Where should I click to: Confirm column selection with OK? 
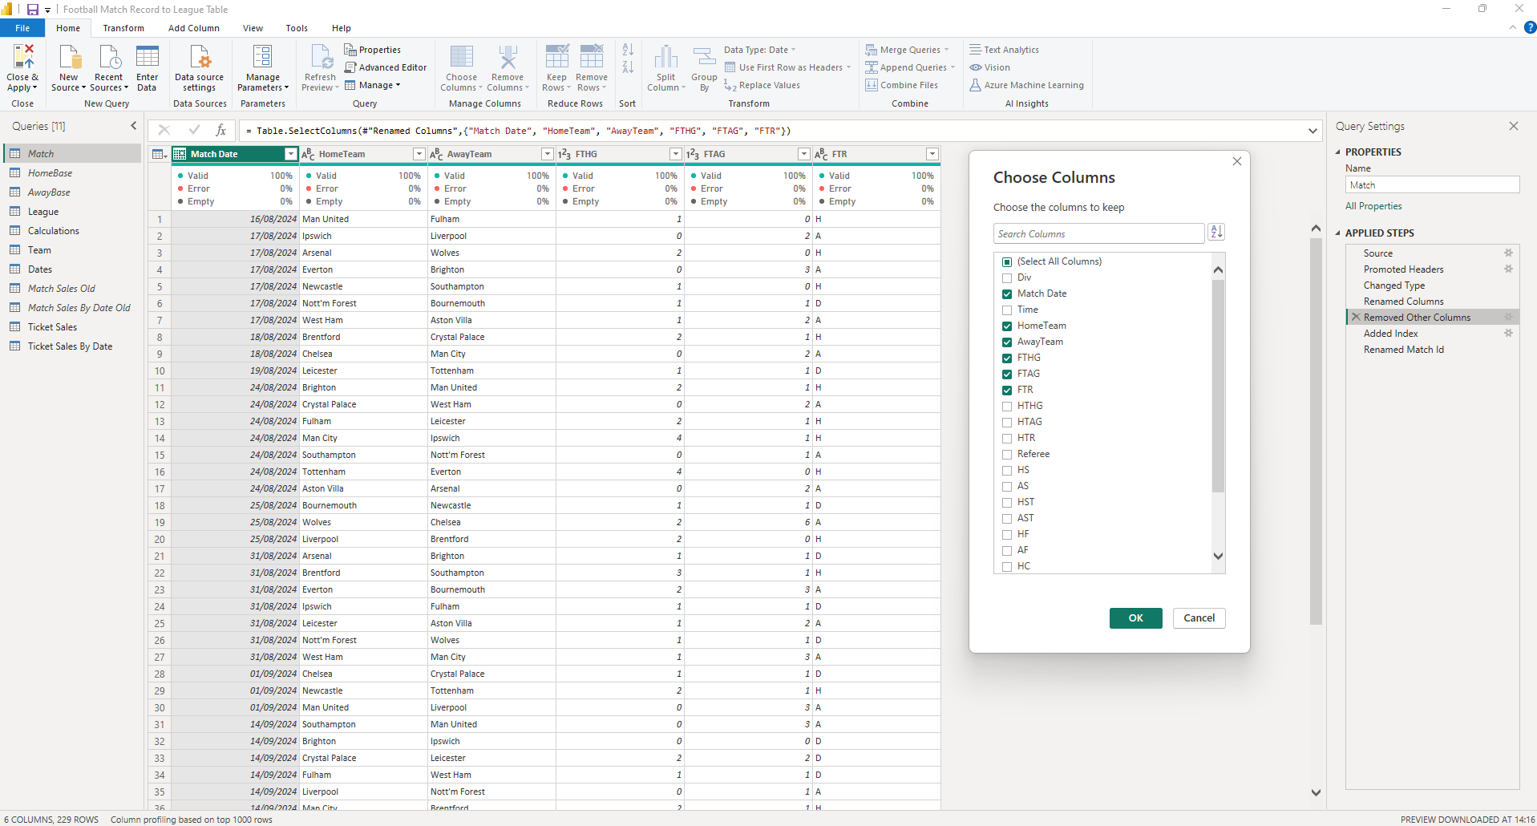click(x=1135, y=617)
